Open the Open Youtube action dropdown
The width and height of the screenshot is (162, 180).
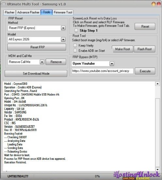pyautogui.click(x=112, y=64)
